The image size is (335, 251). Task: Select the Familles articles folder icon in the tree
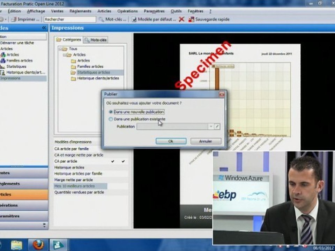(73, 67)
